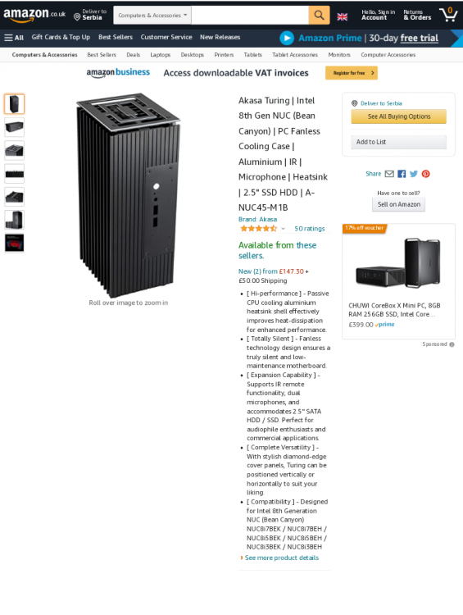This screenshot has height=615, width=463.
Task: Open the 50 ratings link
Action: click(309, 229)
